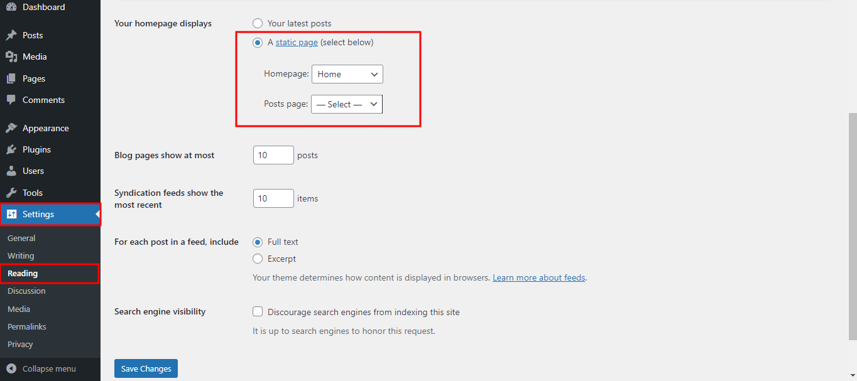Screen dimensions: 857x381
Task: Click the Posts pushpin icon
Action: click(x=11, y=35)
